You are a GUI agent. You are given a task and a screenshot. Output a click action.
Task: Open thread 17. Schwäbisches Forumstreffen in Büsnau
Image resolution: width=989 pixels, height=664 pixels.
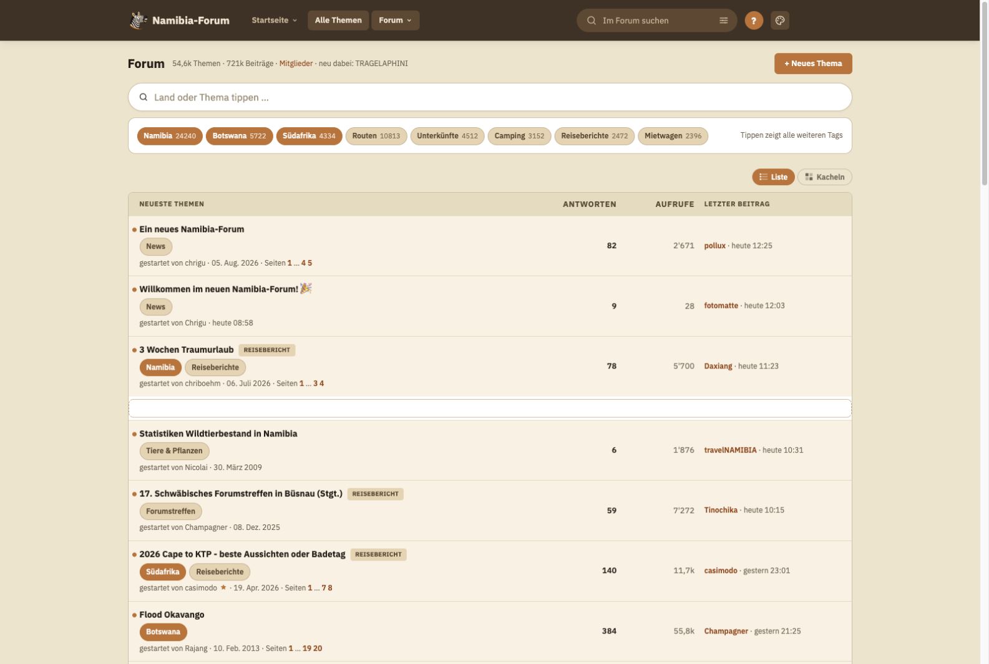pyautogui.click(x=241, y=494)
